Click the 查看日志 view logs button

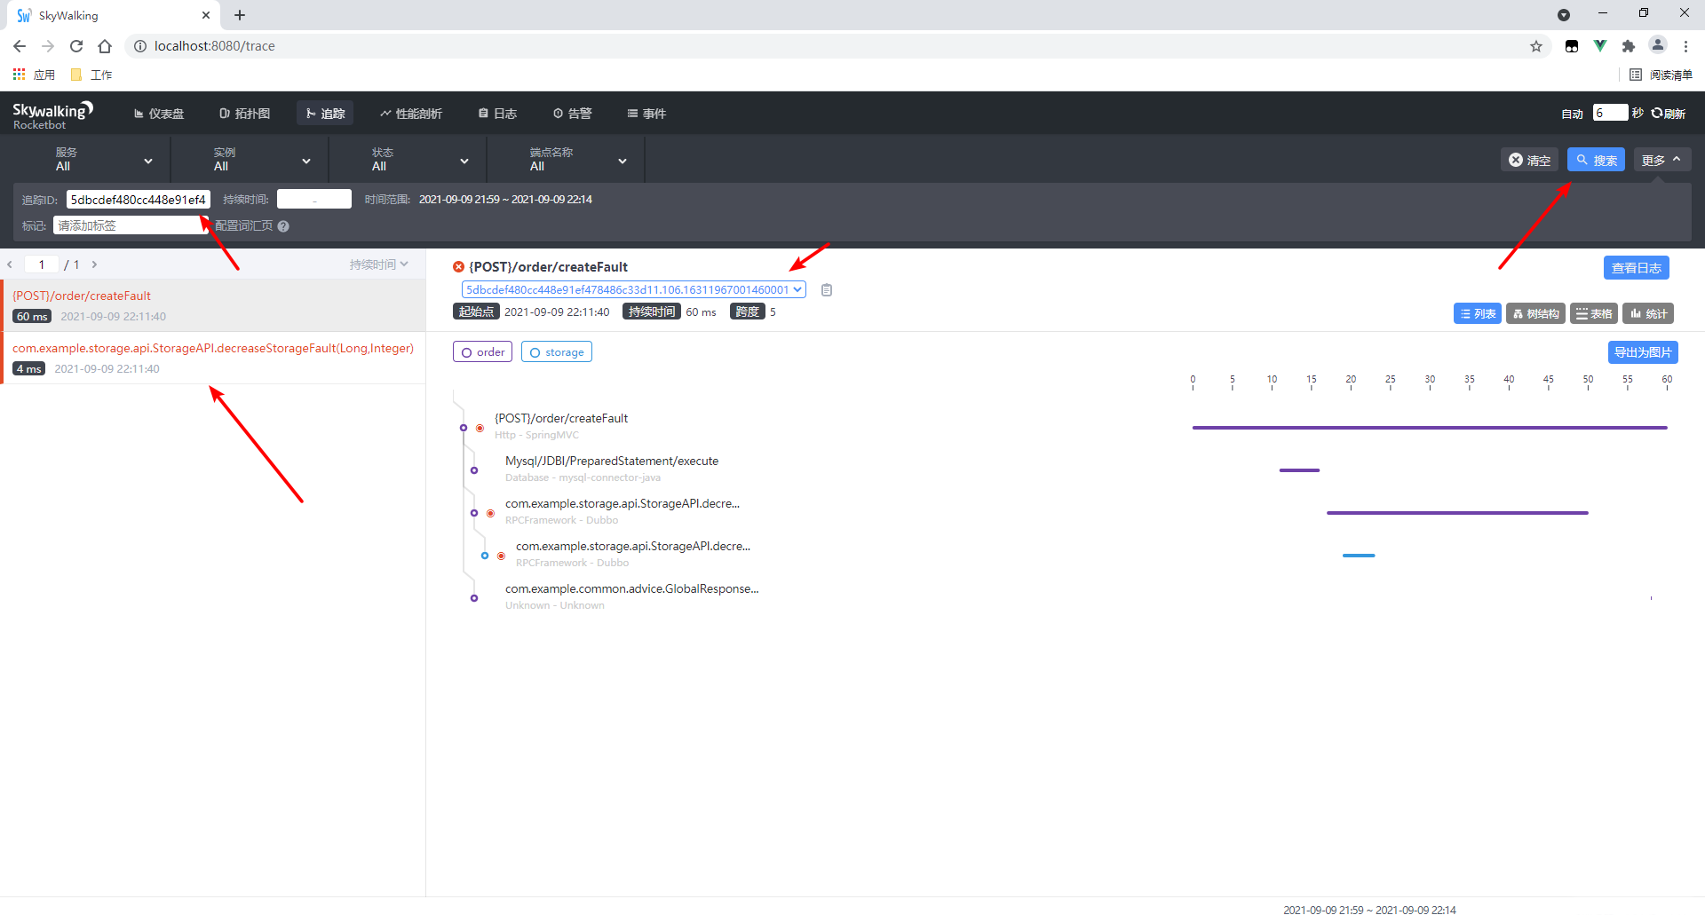[1636, 268]
